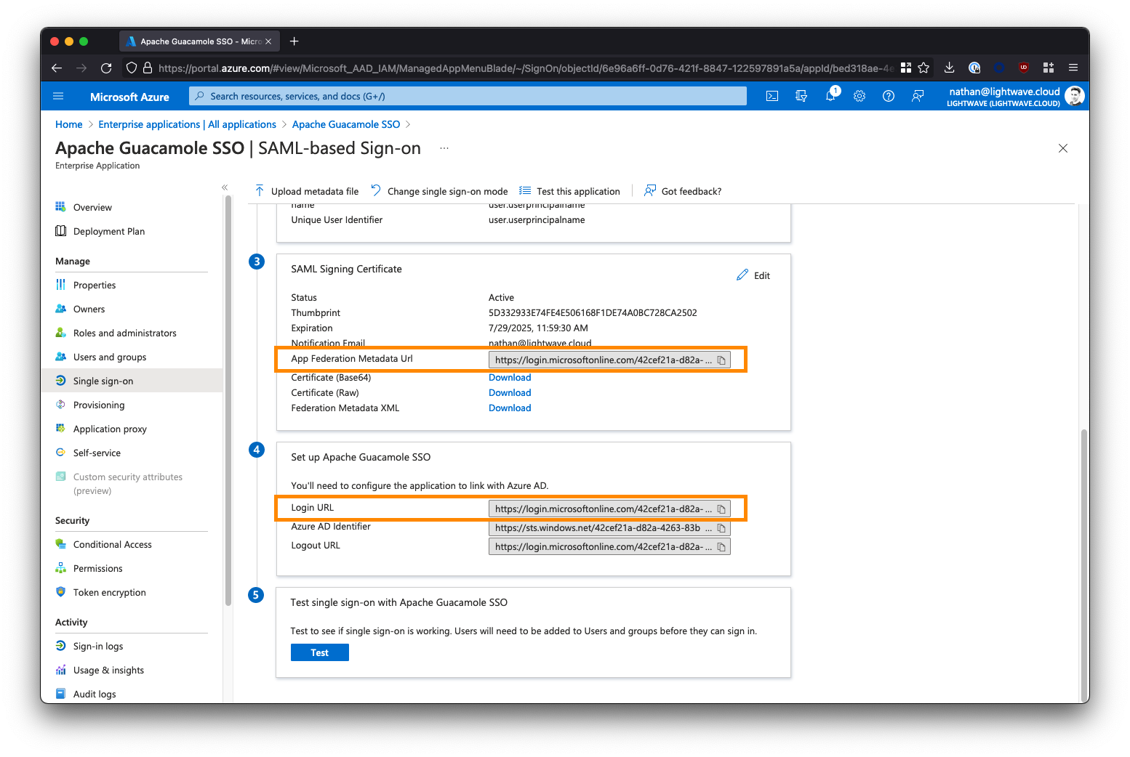Open Azure notifications bell
This screenshot has height=757, width=1130.
click(830, 96)
